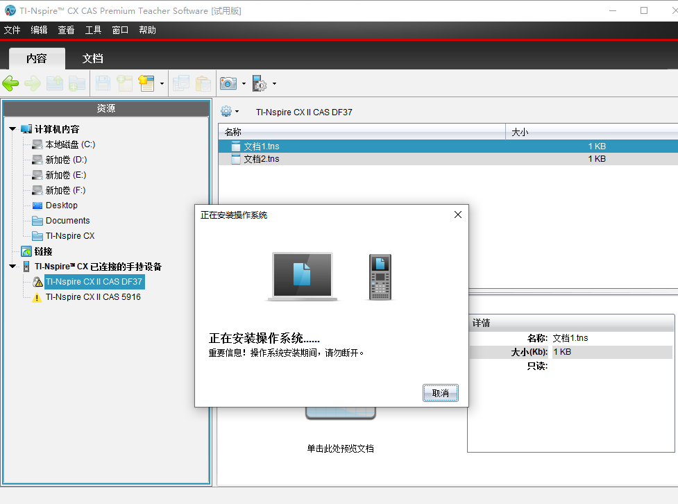
Task: Open the screen capture dropdown arrow
Action: (x=244, y=83)
